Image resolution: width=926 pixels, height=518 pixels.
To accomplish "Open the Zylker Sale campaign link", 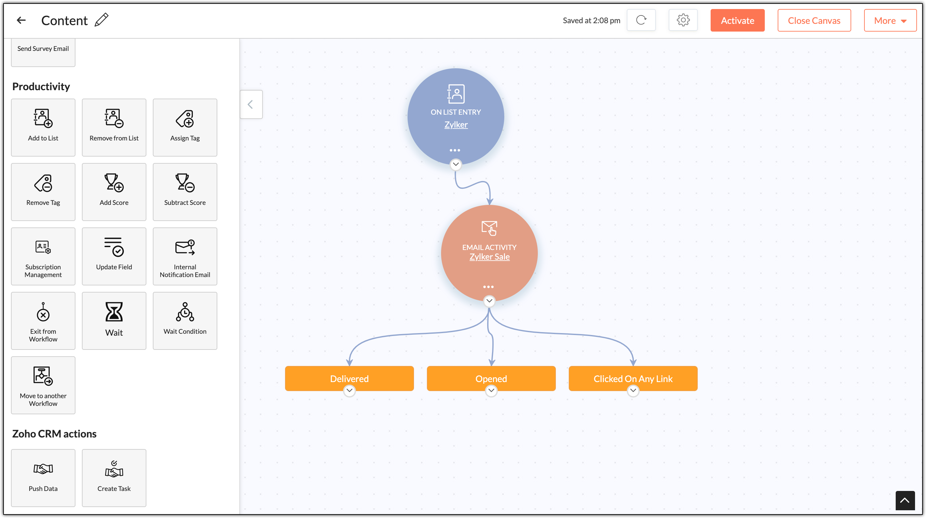I will click(489, 257).
